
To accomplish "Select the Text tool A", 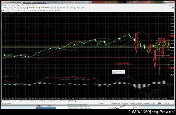I will 25,11.
